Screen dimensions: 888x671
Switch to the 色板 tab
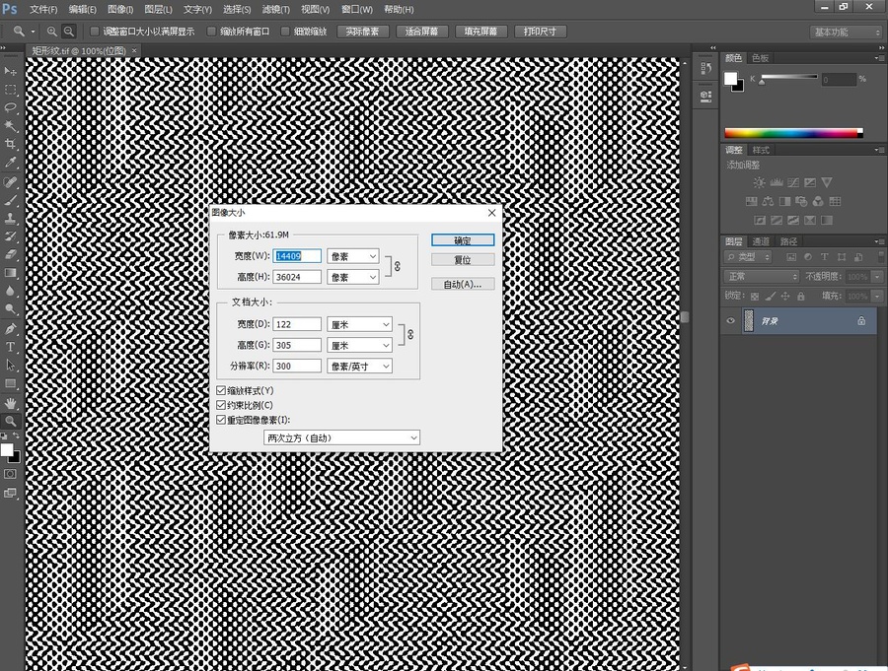[x=760, y=58]
